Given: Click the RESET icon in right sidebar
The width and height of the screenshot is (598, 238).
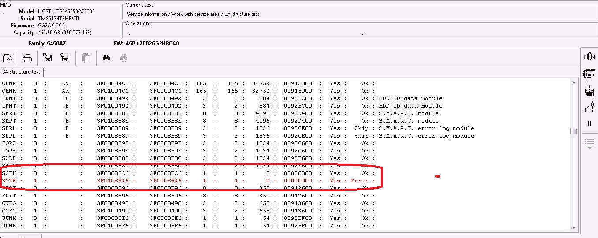Looking at the screenshot, I should tap(590, 90).
